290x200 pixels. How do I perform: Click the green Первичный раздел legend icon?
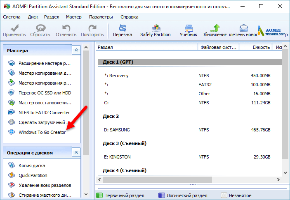point(99,195)
